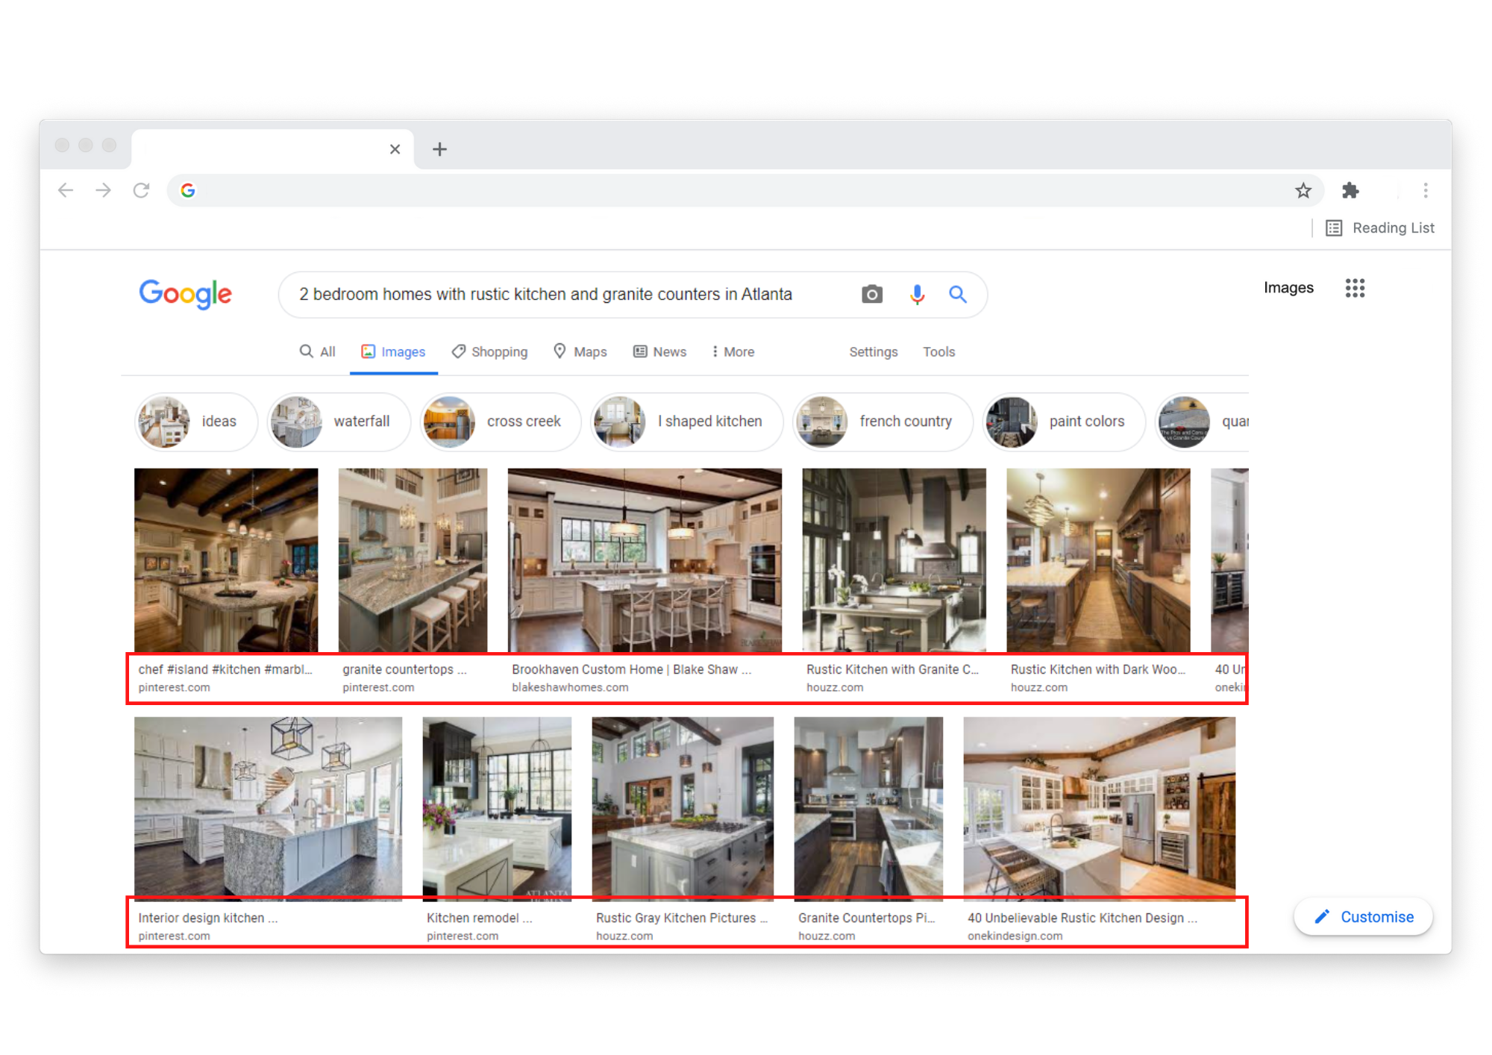Open the Interior design kitchen image
The image size is (1492, 1055).
tap(268, 808)
